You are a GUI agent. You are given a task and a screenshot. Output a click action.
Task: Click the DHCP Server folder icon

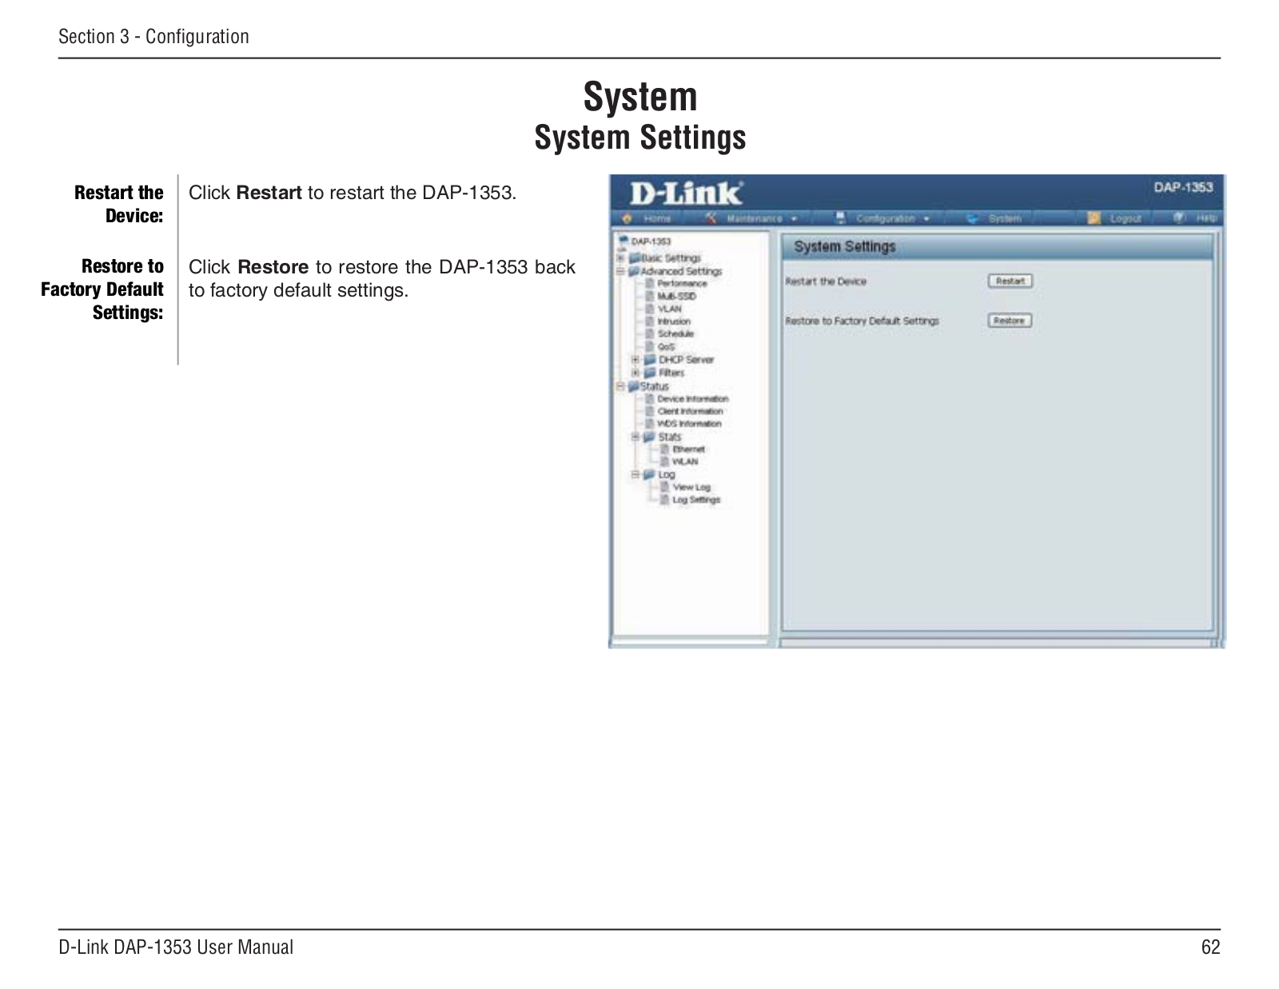[650, 360]
